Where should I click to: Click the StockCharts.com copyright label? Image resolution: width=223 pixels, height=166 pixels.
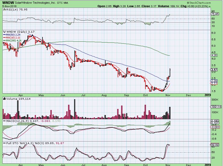(199, 3)
